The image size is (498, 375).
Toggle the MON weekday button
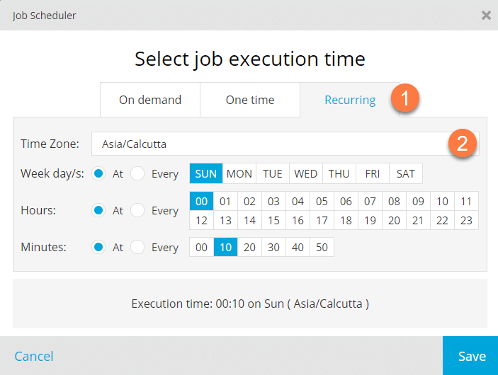click(239, 173)
